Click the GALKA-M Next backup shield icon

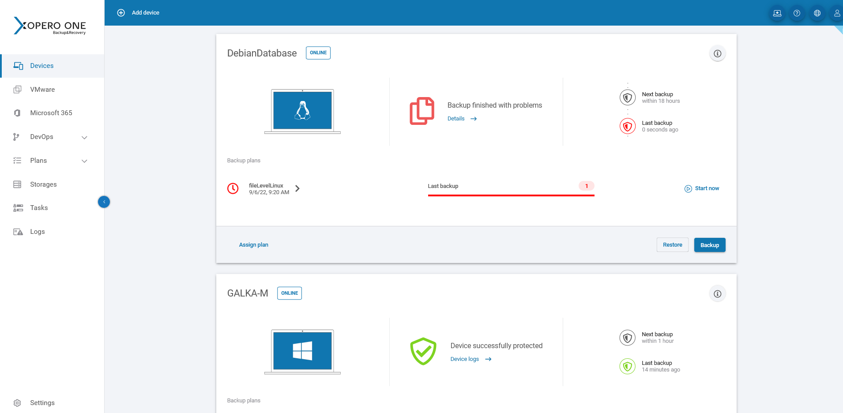coord(628,338)
